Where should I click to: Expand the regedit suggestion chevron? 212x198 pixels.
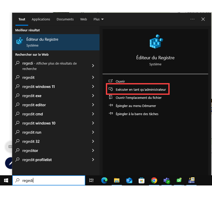(93, 77)
